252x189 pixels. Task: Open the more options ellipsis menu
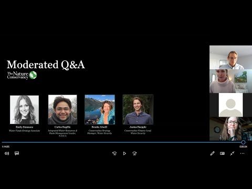point(242,153)
